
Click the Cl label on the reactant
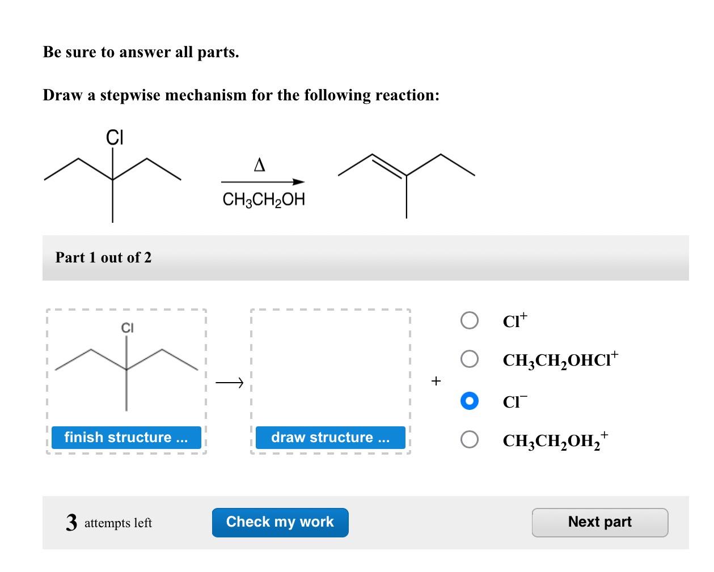point(115,137)
